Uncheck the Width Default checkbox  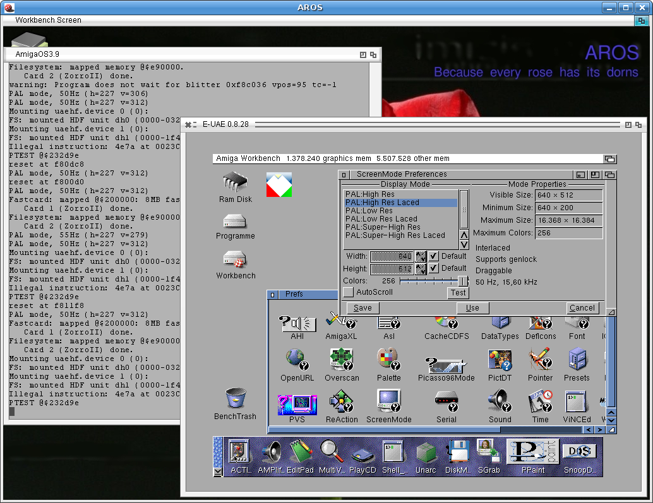click(x=433, y=256)
